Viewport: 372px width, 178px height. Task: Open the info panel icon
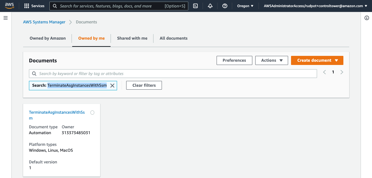366,18
